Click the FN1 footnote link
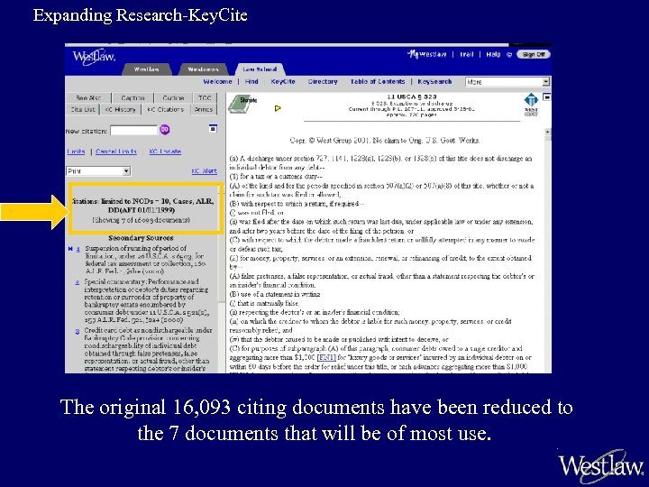 tap(326, 357)
